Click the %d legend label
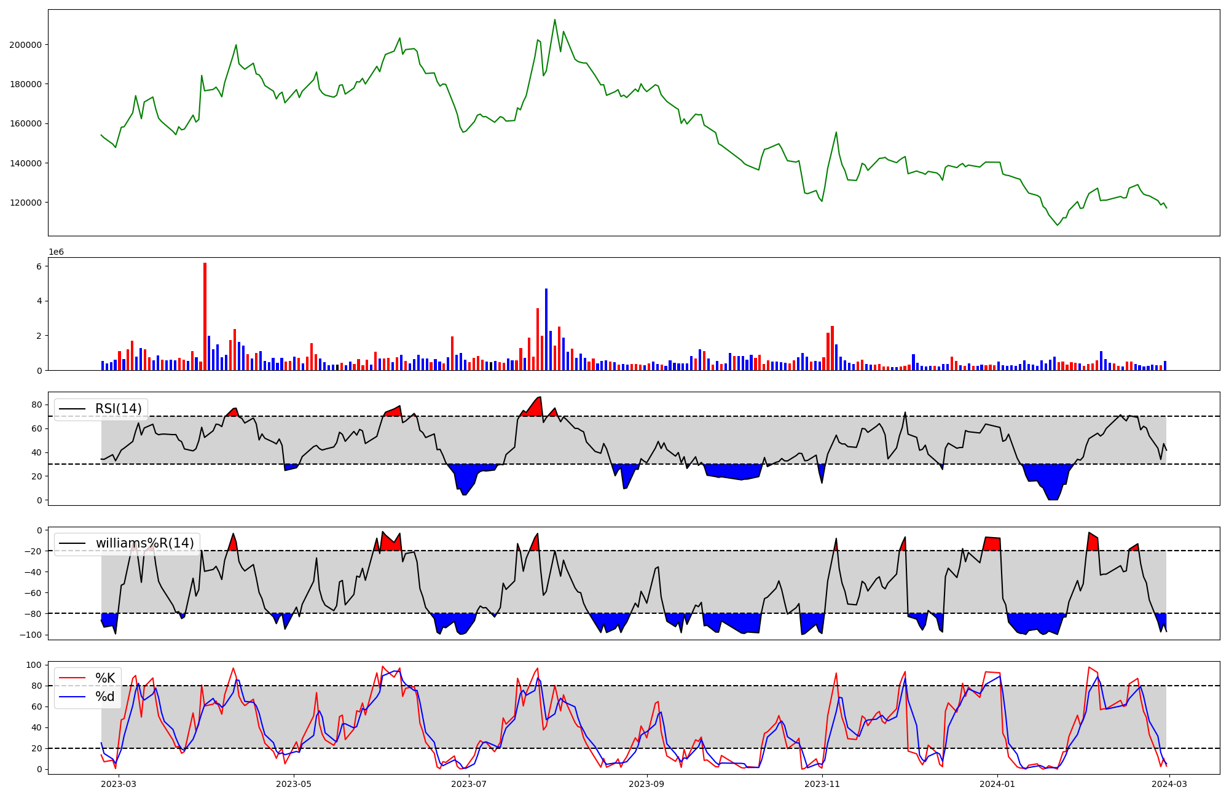The height and width of the screenshot is (798, 1229). (x=105, y=697)
